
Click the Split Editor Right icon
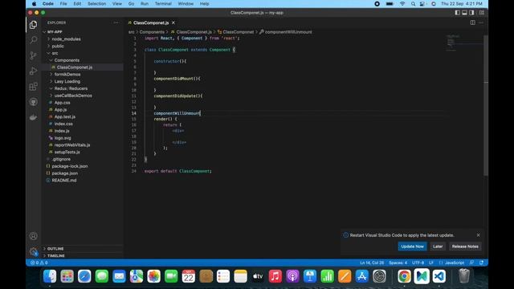pyautogui.click(x=473, y=22)
